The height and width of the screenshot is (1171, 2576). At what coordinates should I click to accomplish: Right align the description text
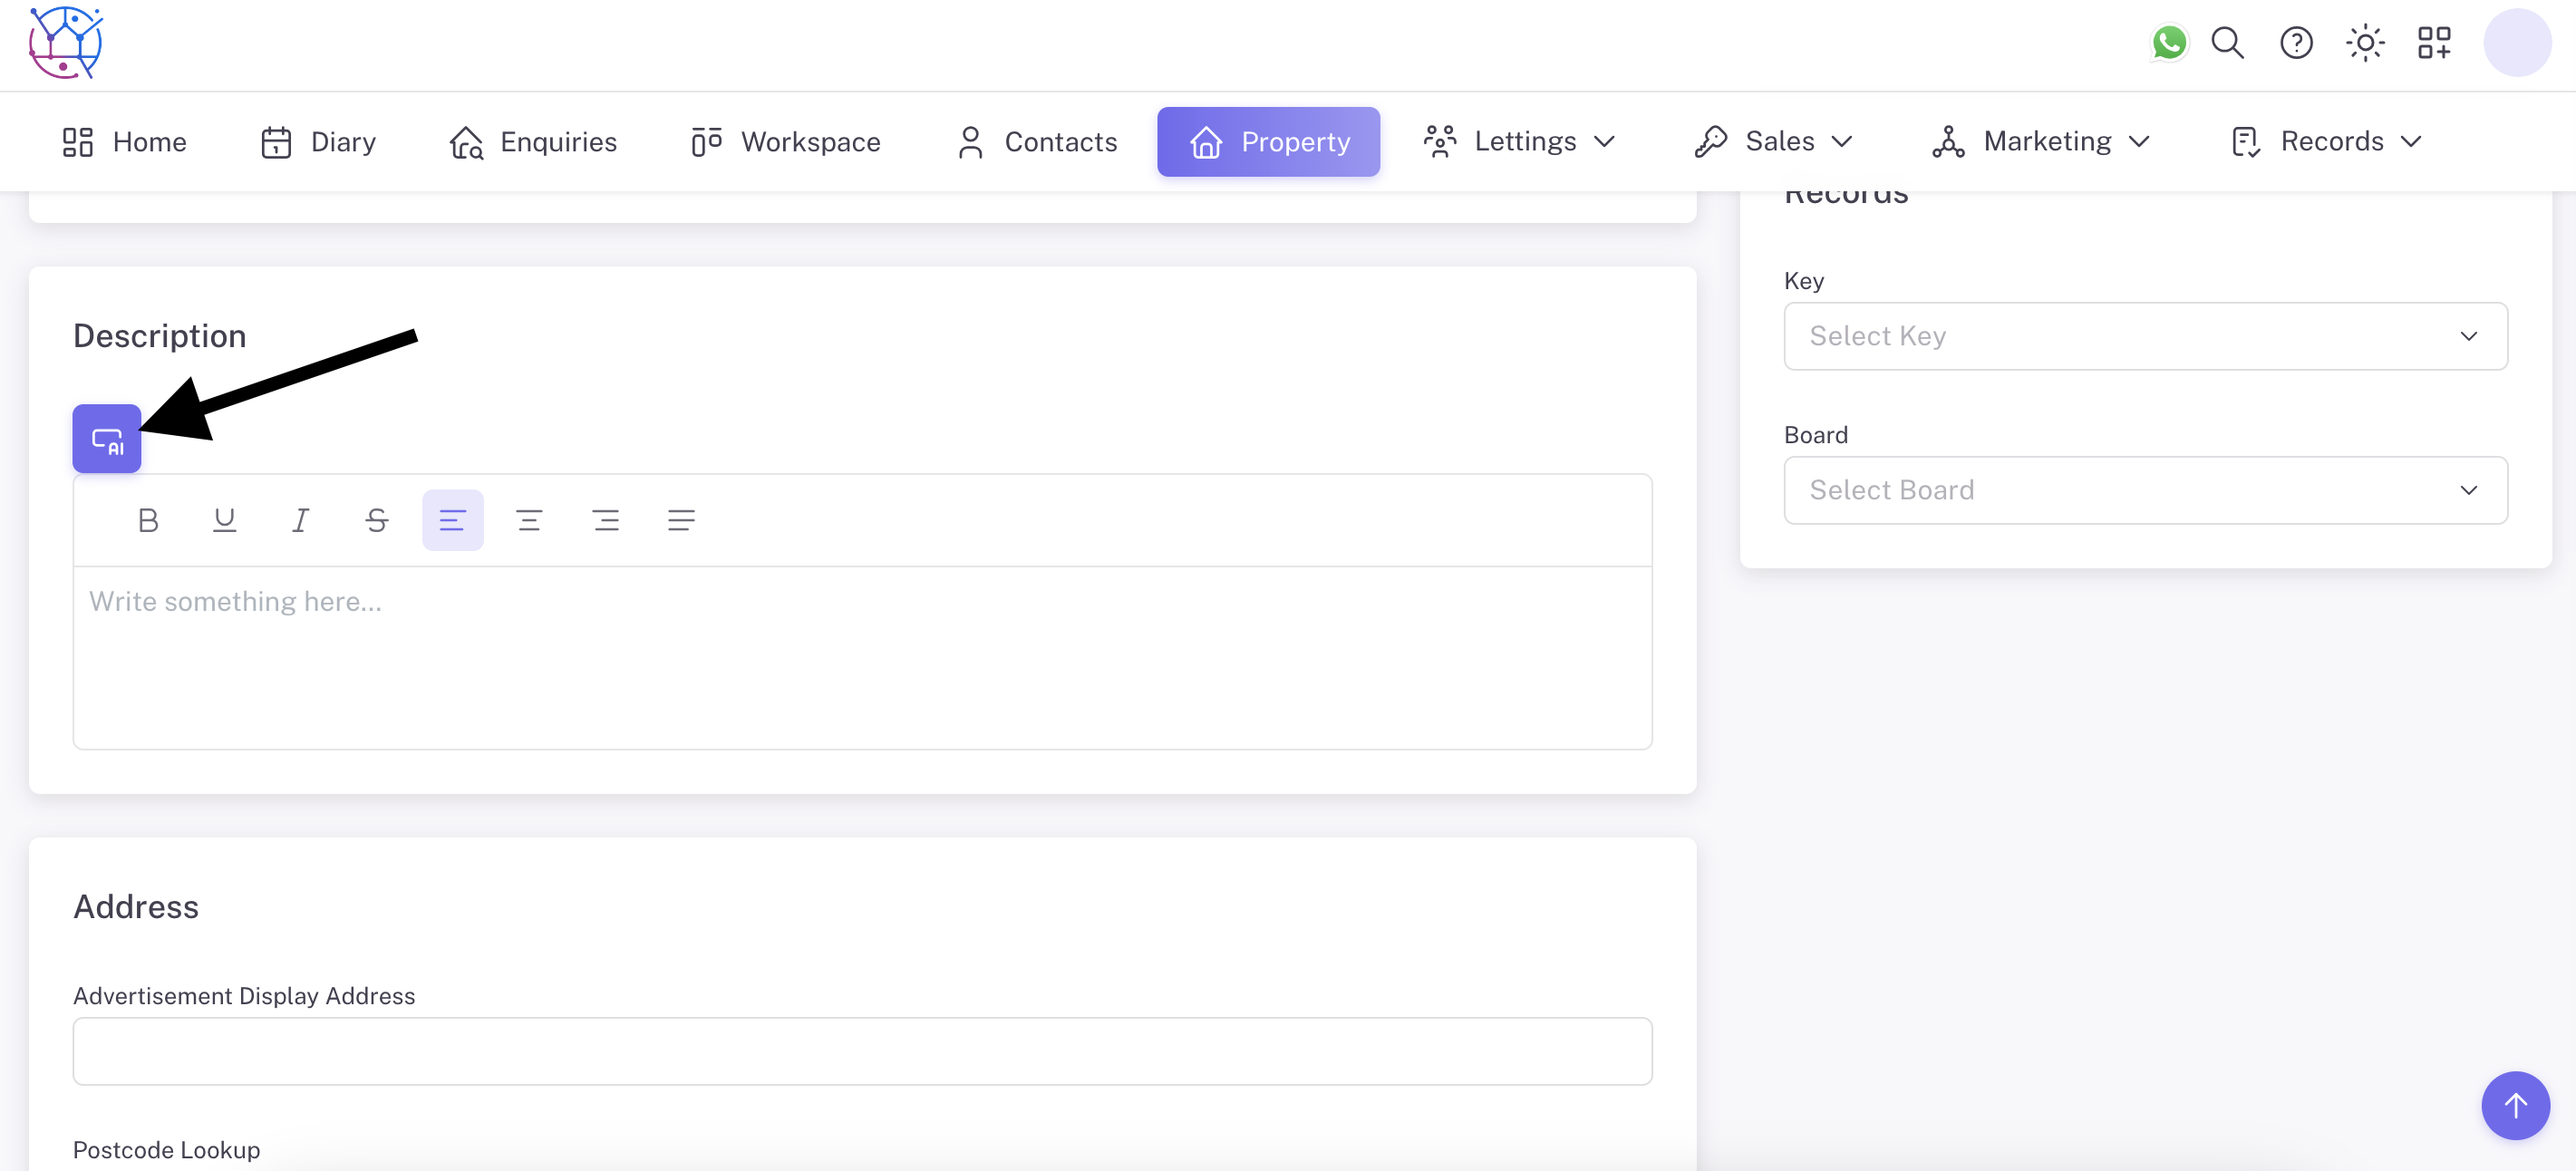point(605,520)
